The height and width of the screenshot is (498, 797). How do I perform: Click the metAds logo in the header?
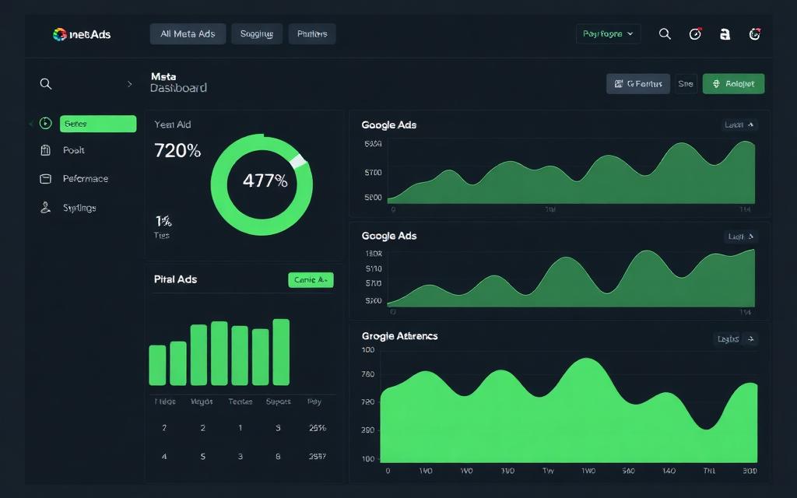point(81,34)
